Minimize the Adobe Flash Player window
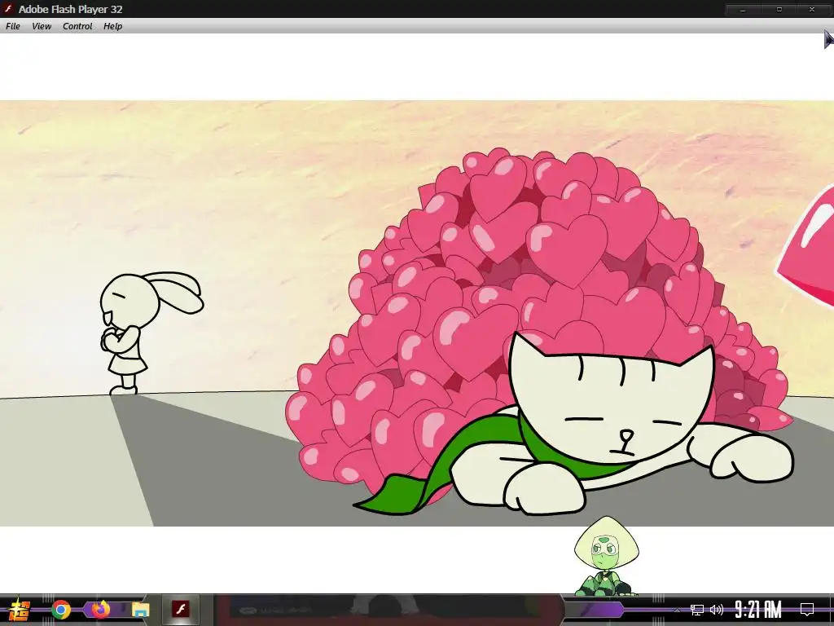The image size is (834, 626). (x=743, y=9)
